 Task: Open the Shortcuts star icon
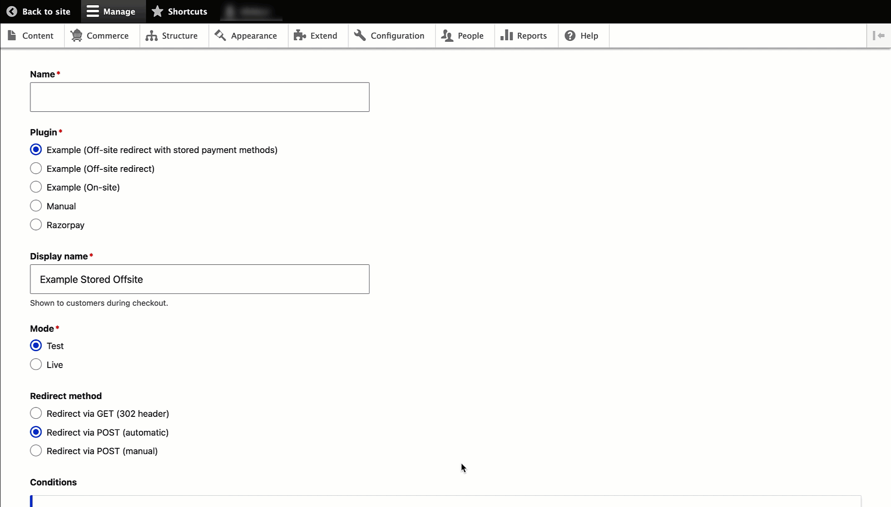157,11
